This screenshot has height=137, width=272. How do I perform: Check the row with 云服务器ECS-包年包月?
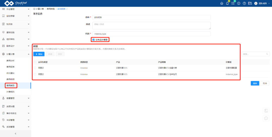click(35, 74)
